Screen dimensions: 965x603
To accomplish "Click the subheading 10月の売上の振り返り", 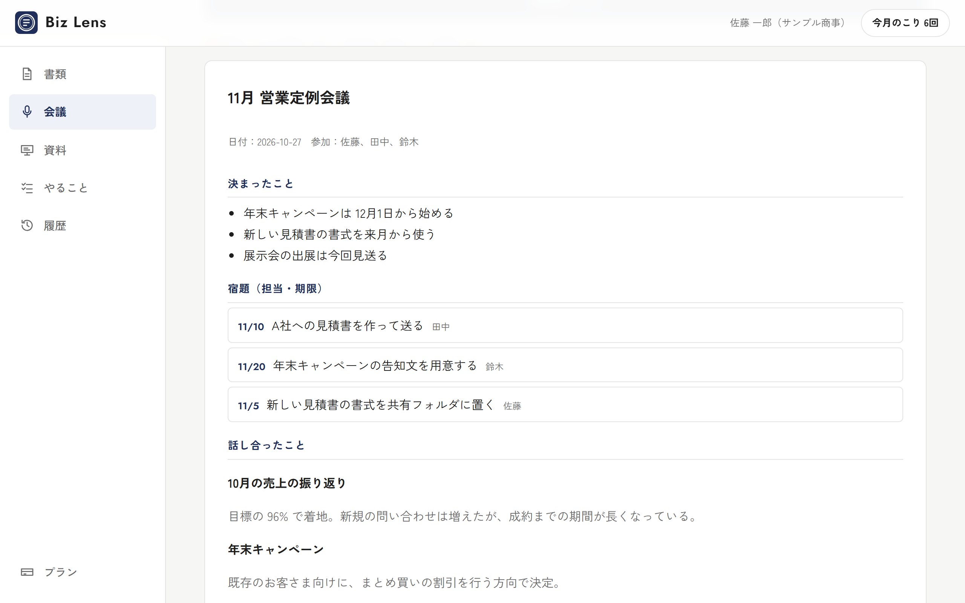I will 287,484.
